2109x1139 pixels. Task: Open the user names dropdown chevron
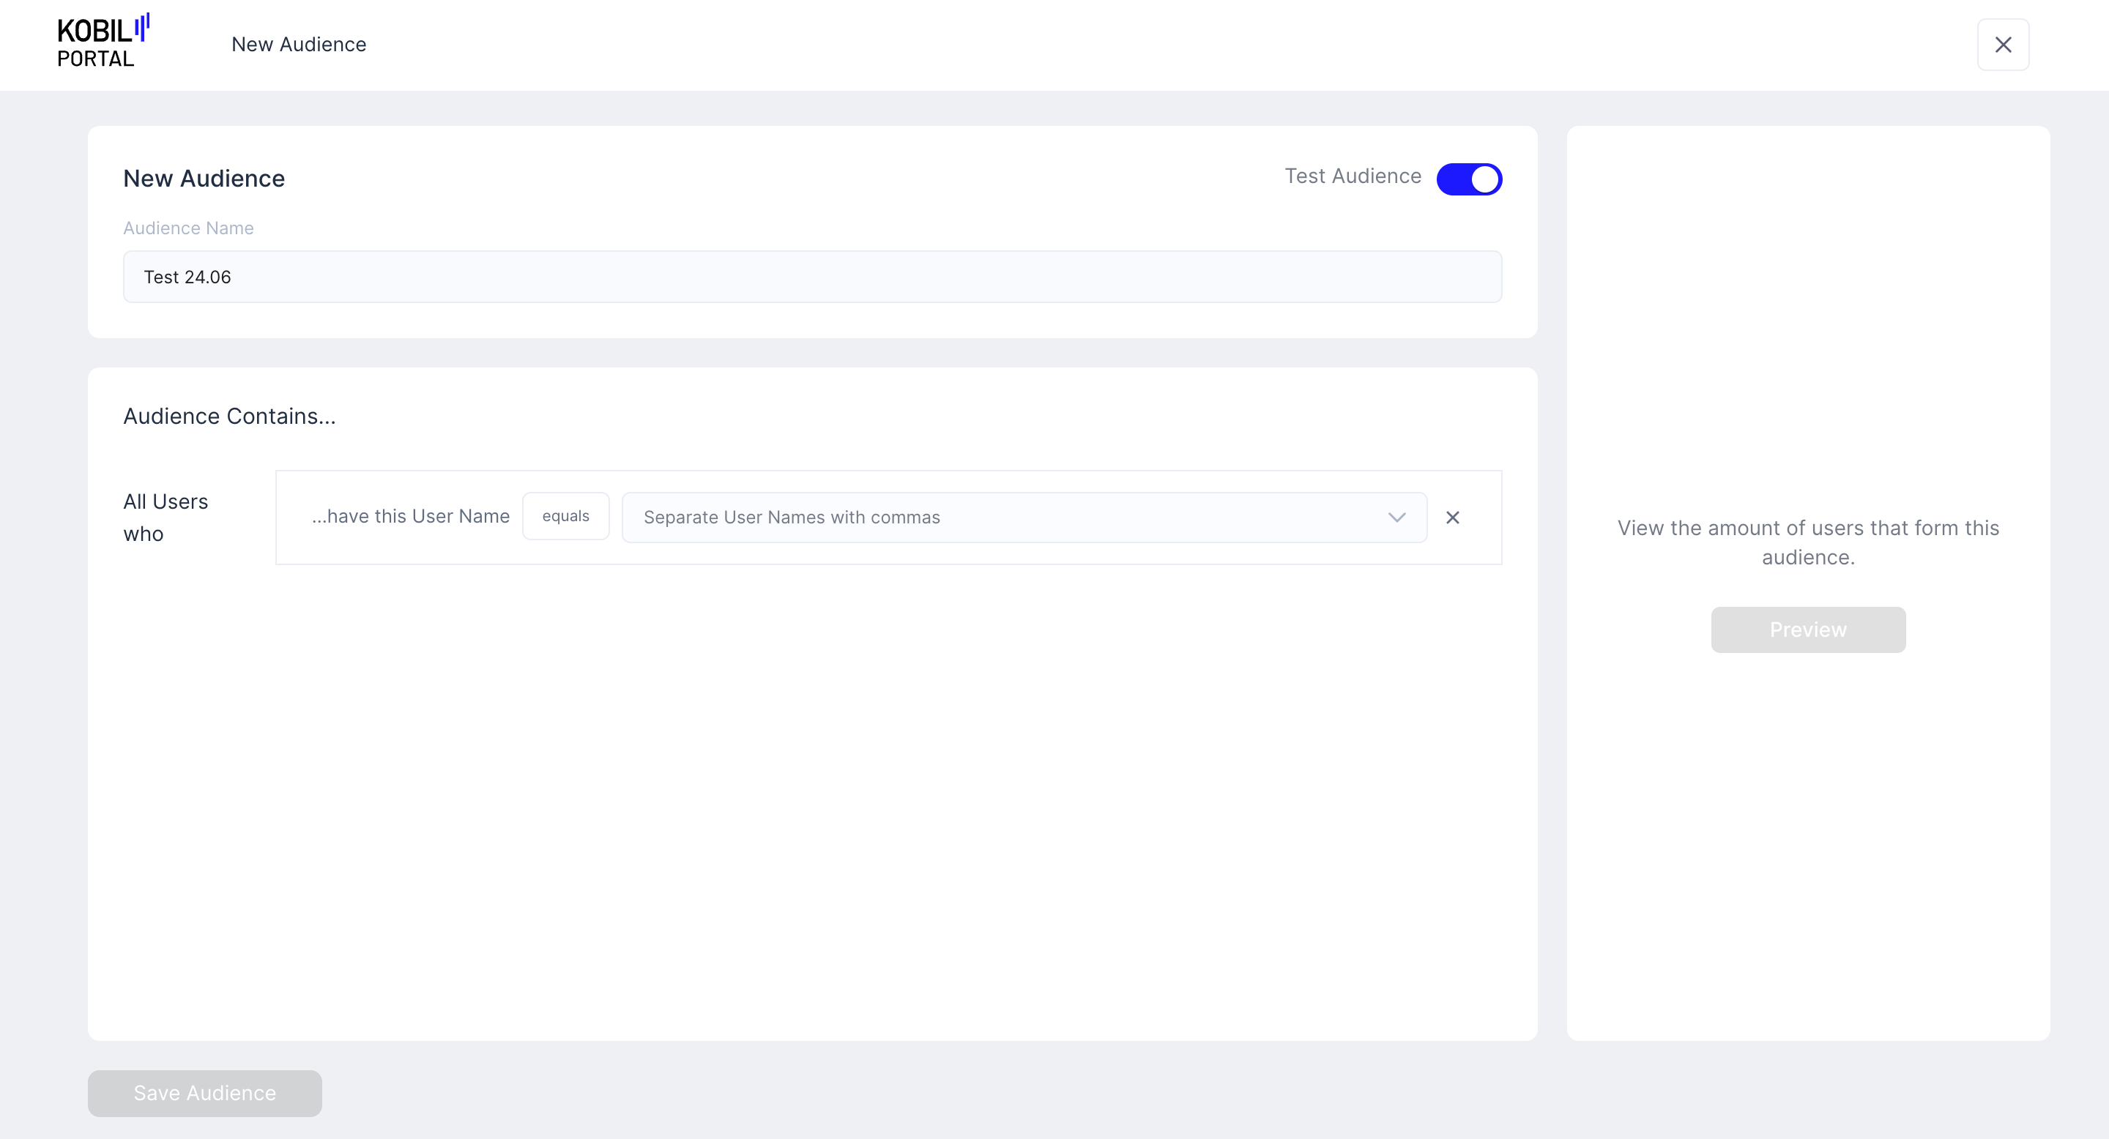[x=1396, y=517]
